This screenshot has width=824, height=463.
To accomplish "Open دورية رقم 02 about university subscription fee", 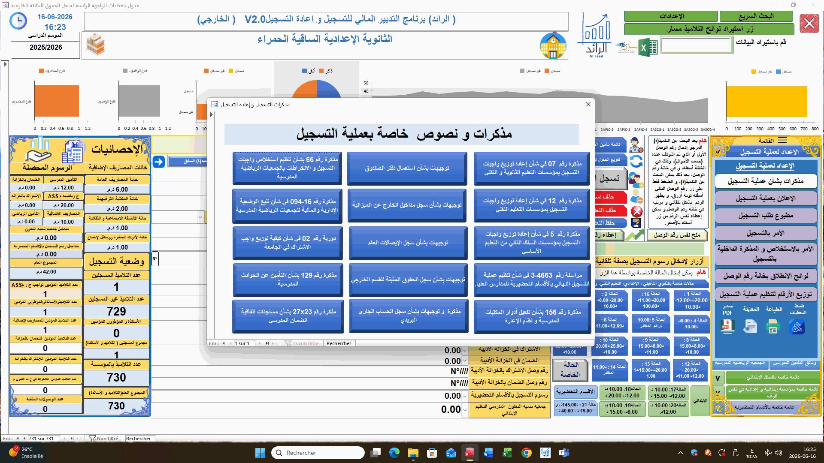I will [288, 243].
